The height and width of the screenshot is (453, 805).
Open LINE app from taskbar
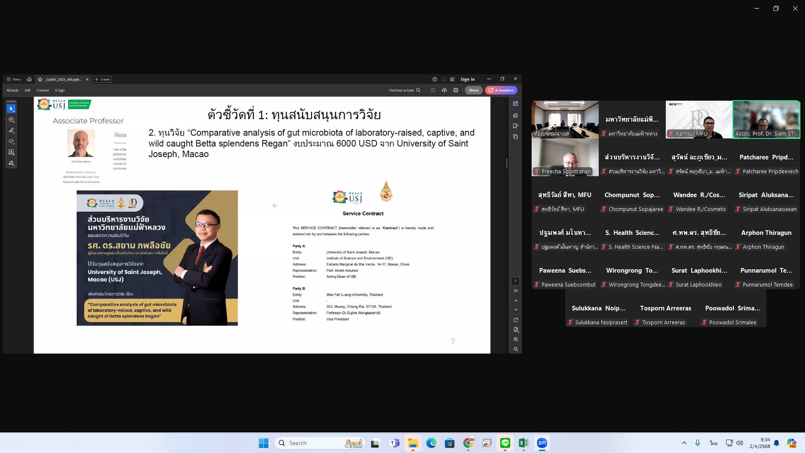(x=505, y=443)
